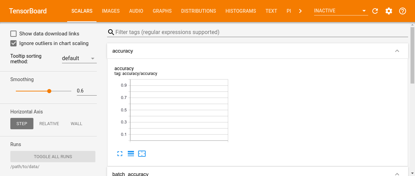415x176 pixels.
Task: Click TOGGLE ALL RUNS button
Action: [x=53, y=157]
